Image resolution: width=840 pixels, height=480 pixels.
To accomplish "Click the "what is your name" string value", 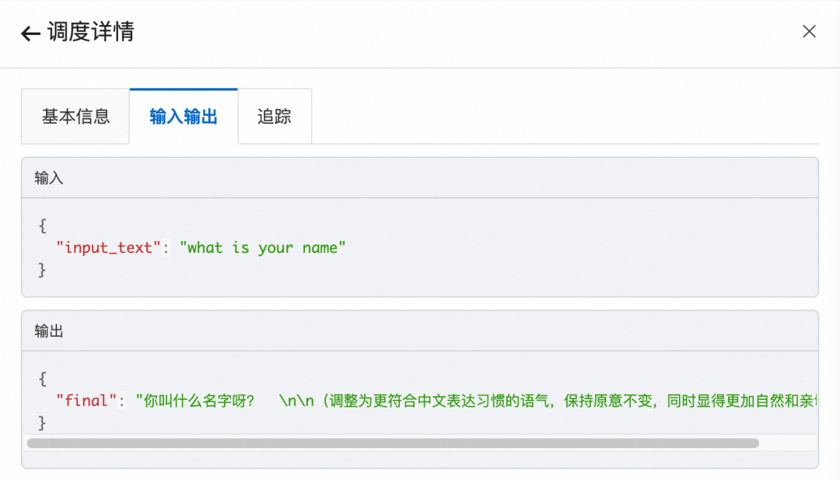I will coord(263,248).
